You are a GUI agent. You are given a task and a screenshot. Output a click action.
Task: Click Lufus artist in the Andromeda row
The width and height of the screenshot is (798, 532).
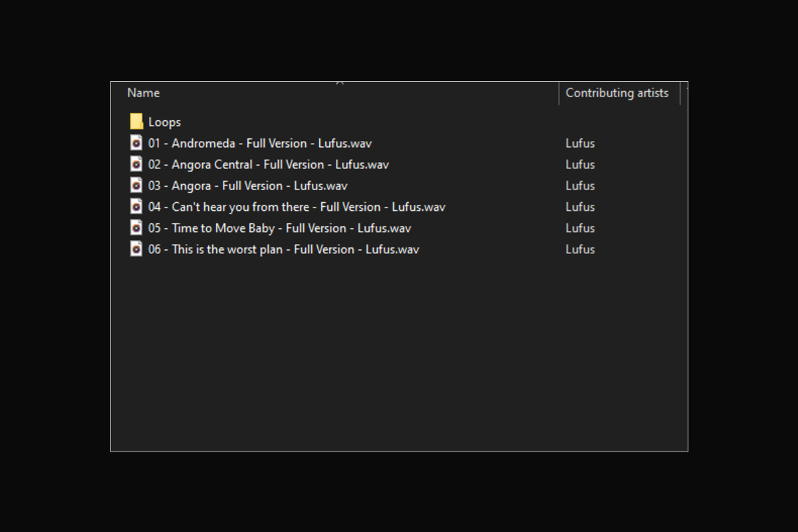coord(580,143)
